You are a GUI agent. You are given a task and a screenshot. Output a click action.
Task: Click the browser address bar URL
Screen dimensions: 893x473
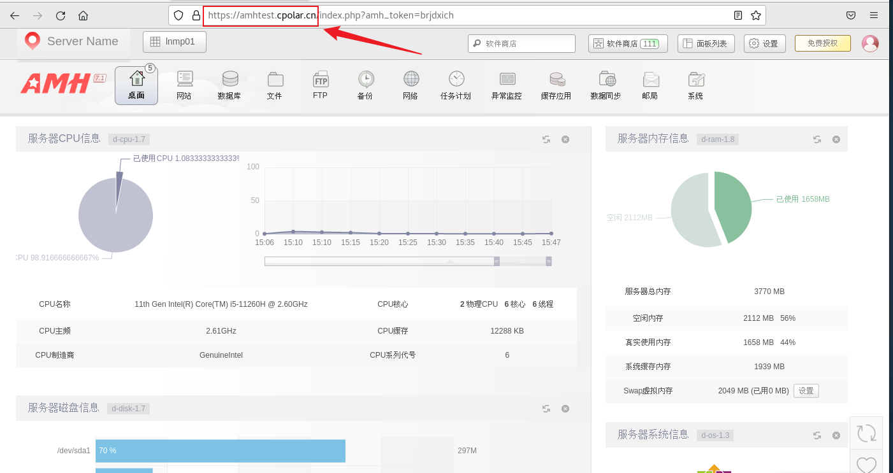click(x=331, y=15)
